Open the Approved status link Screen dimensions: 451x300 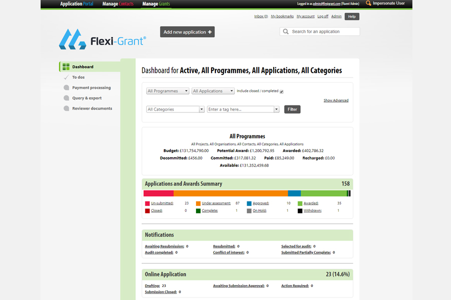pyautogui.click(x=261, y=203)
